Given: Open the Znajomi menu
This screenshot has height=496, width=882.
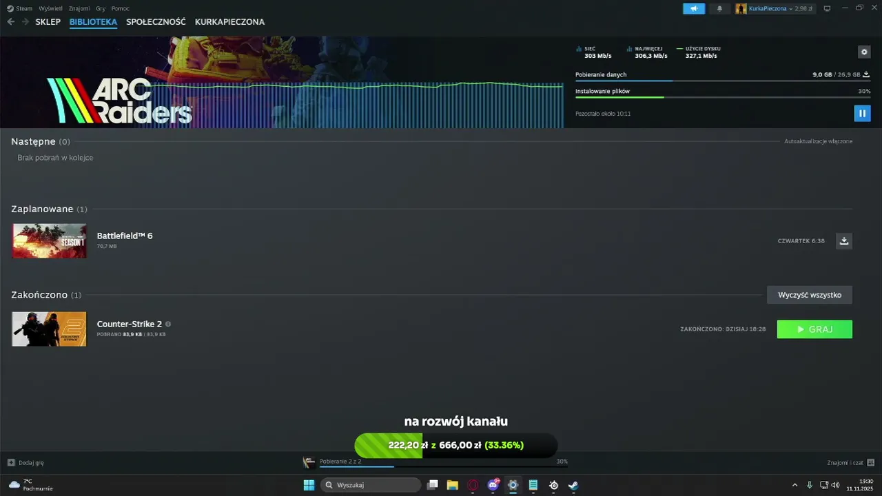Looking at the screenshot, I should tap(79, 8).
